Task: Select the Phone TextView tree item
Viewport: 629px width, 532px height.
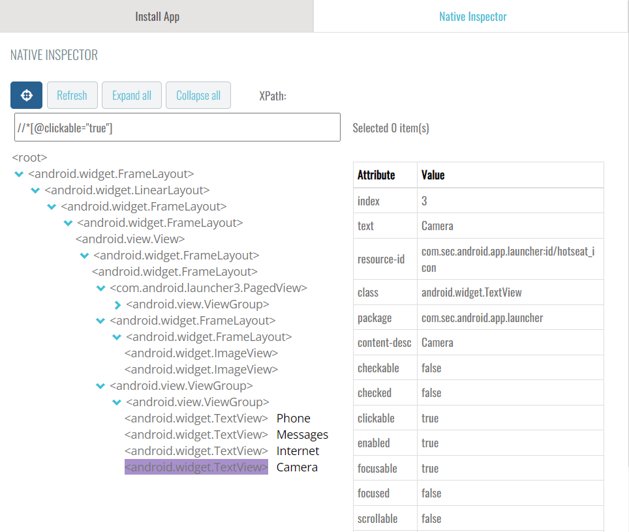Action: pyautogui.click(x=196, y=418)
